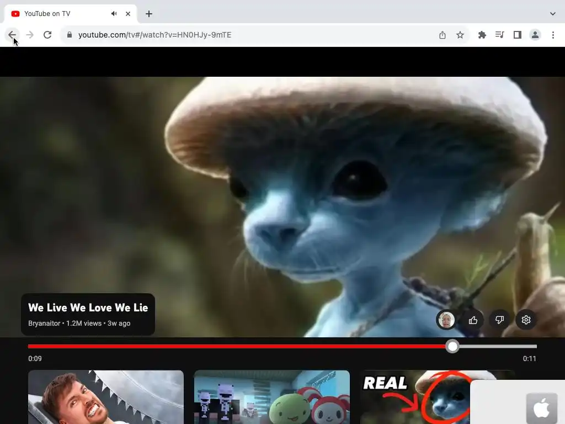Open the MrBeast suggested video thumbnail
Viewport: 565px width, 424px height.
point(106,397)
